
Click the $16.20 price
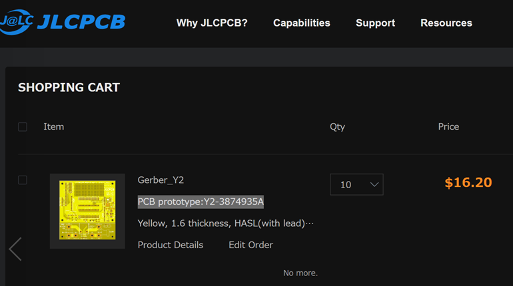click(468, 182)
